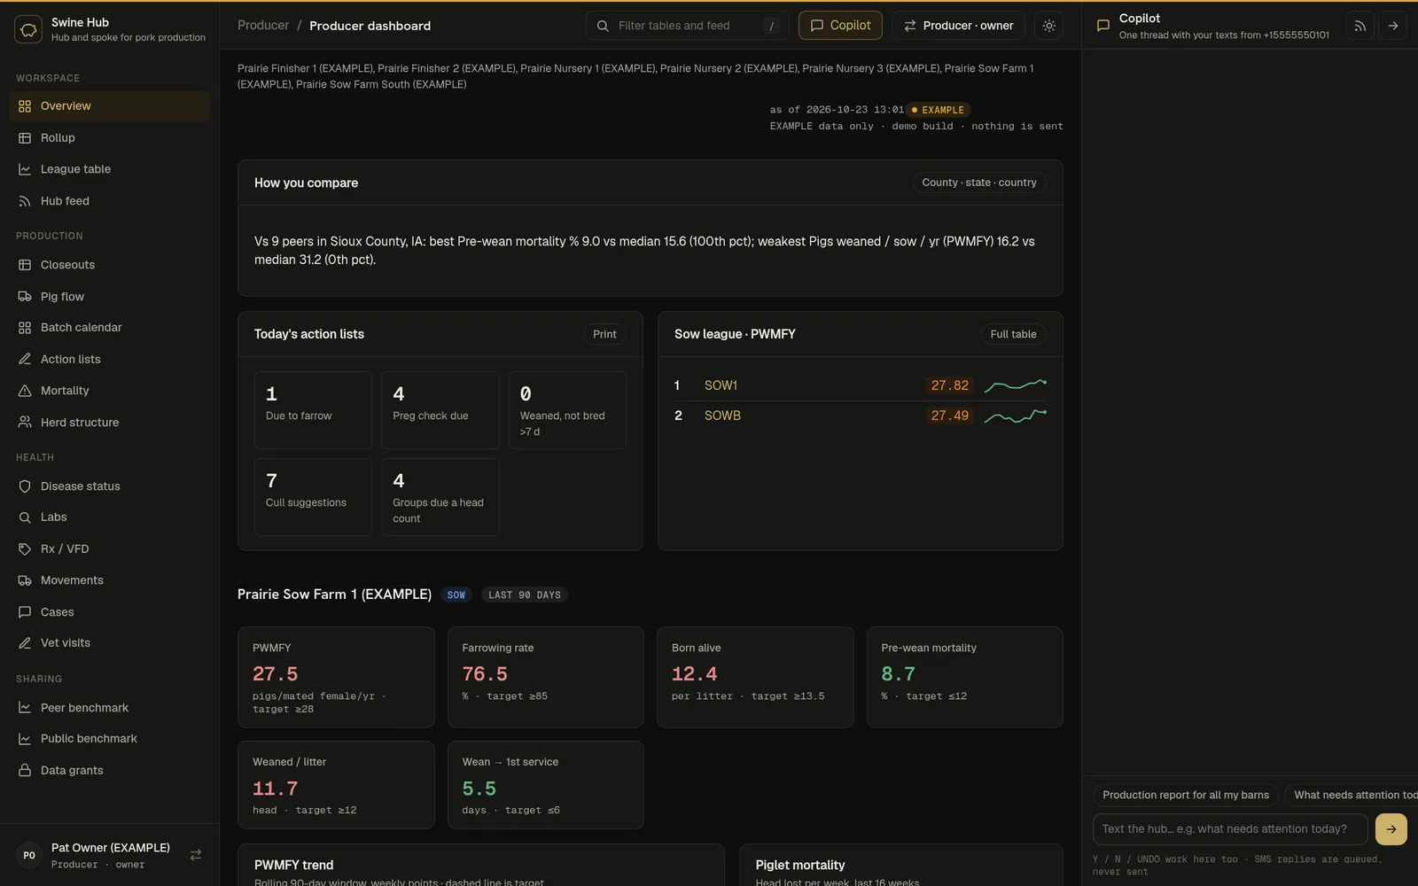Click the County · state · country scope button
The height and width of the screenshot is (886, 1418).
979,183
